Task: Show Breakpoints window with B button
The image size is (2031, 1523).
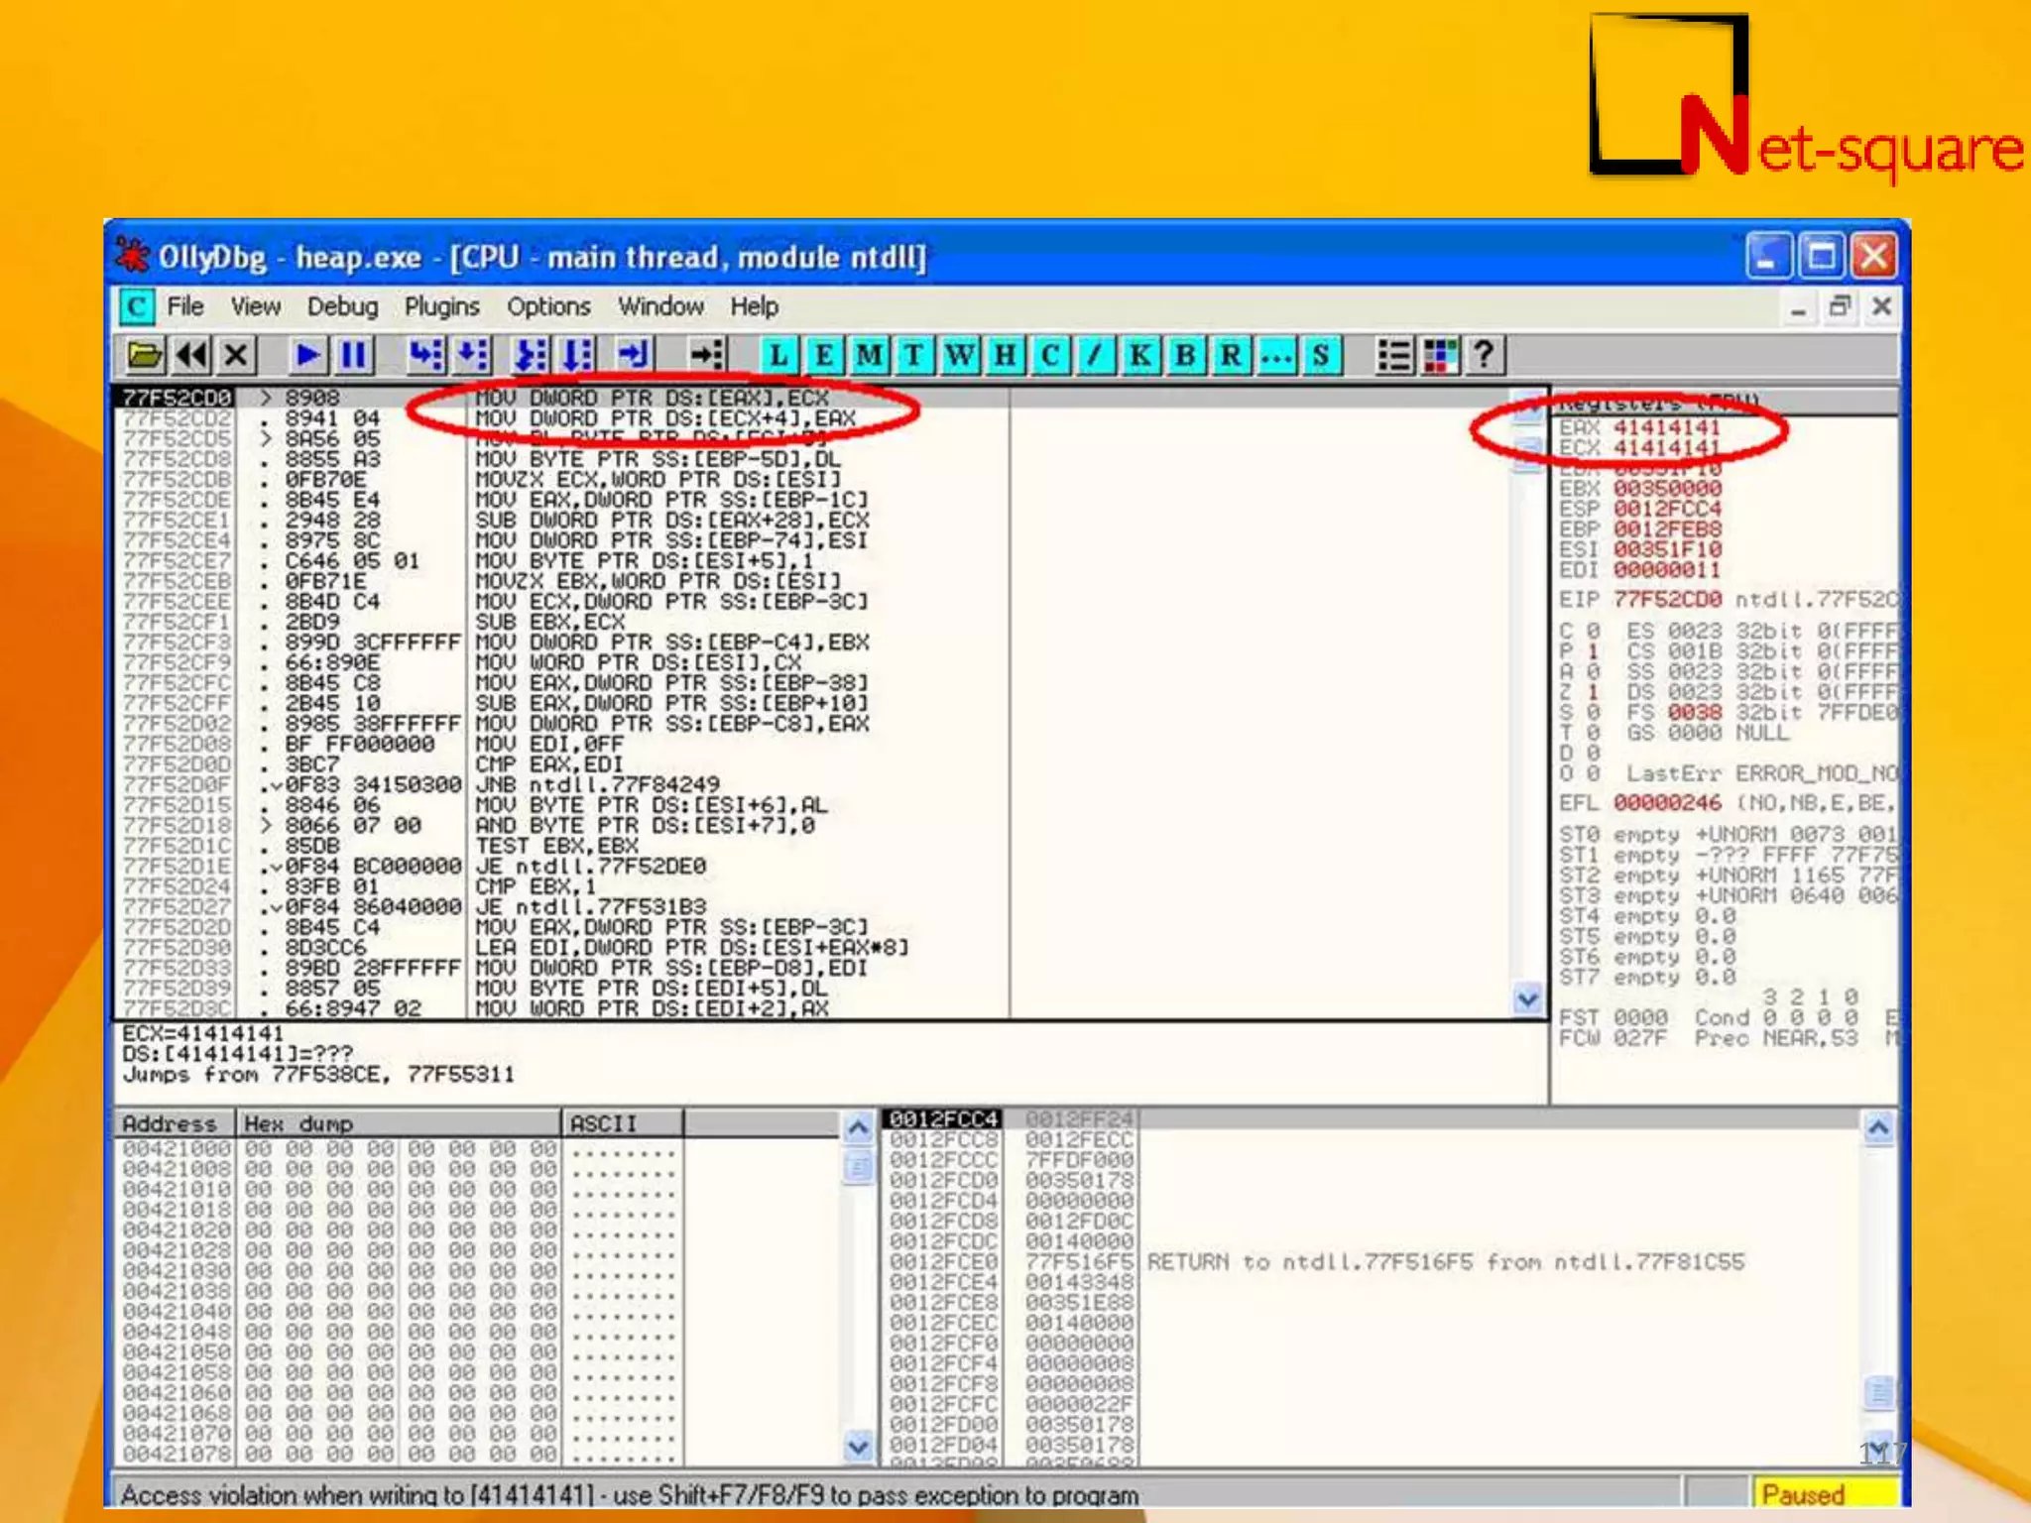Action: (1185, 355)
